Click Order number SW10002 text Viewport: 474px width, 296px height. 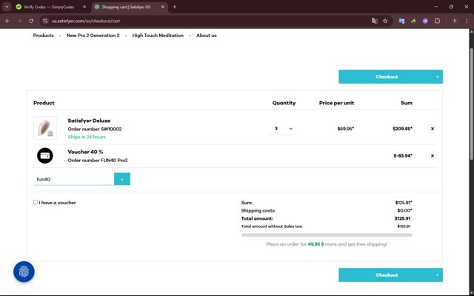[95, 129]
